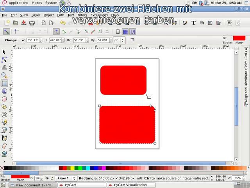
Task: Open the Layer menu
Action: tap(36, 15)
